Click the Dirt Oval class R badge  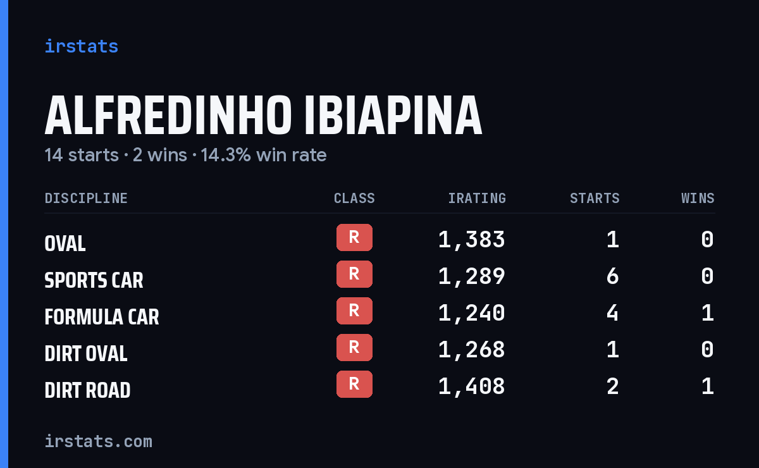(x=354, y=348)
